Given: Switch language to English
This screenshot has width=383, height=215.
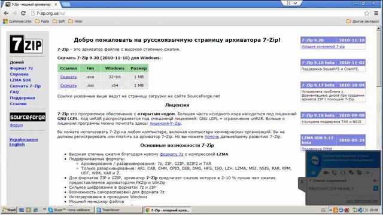Looking at the screenshot, I should coord(17,145).
